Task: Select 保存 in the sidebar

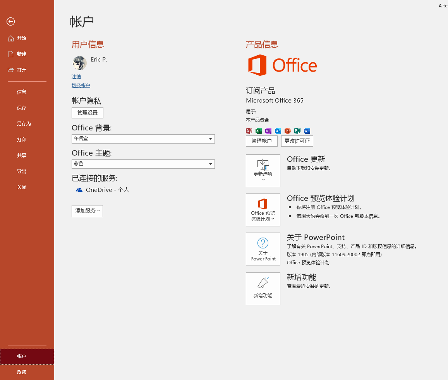Action: [27, 108]
